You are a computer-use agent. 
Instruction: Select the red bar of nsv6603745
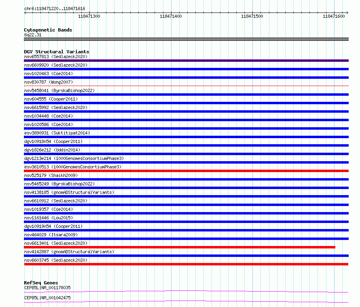[186, 264]
